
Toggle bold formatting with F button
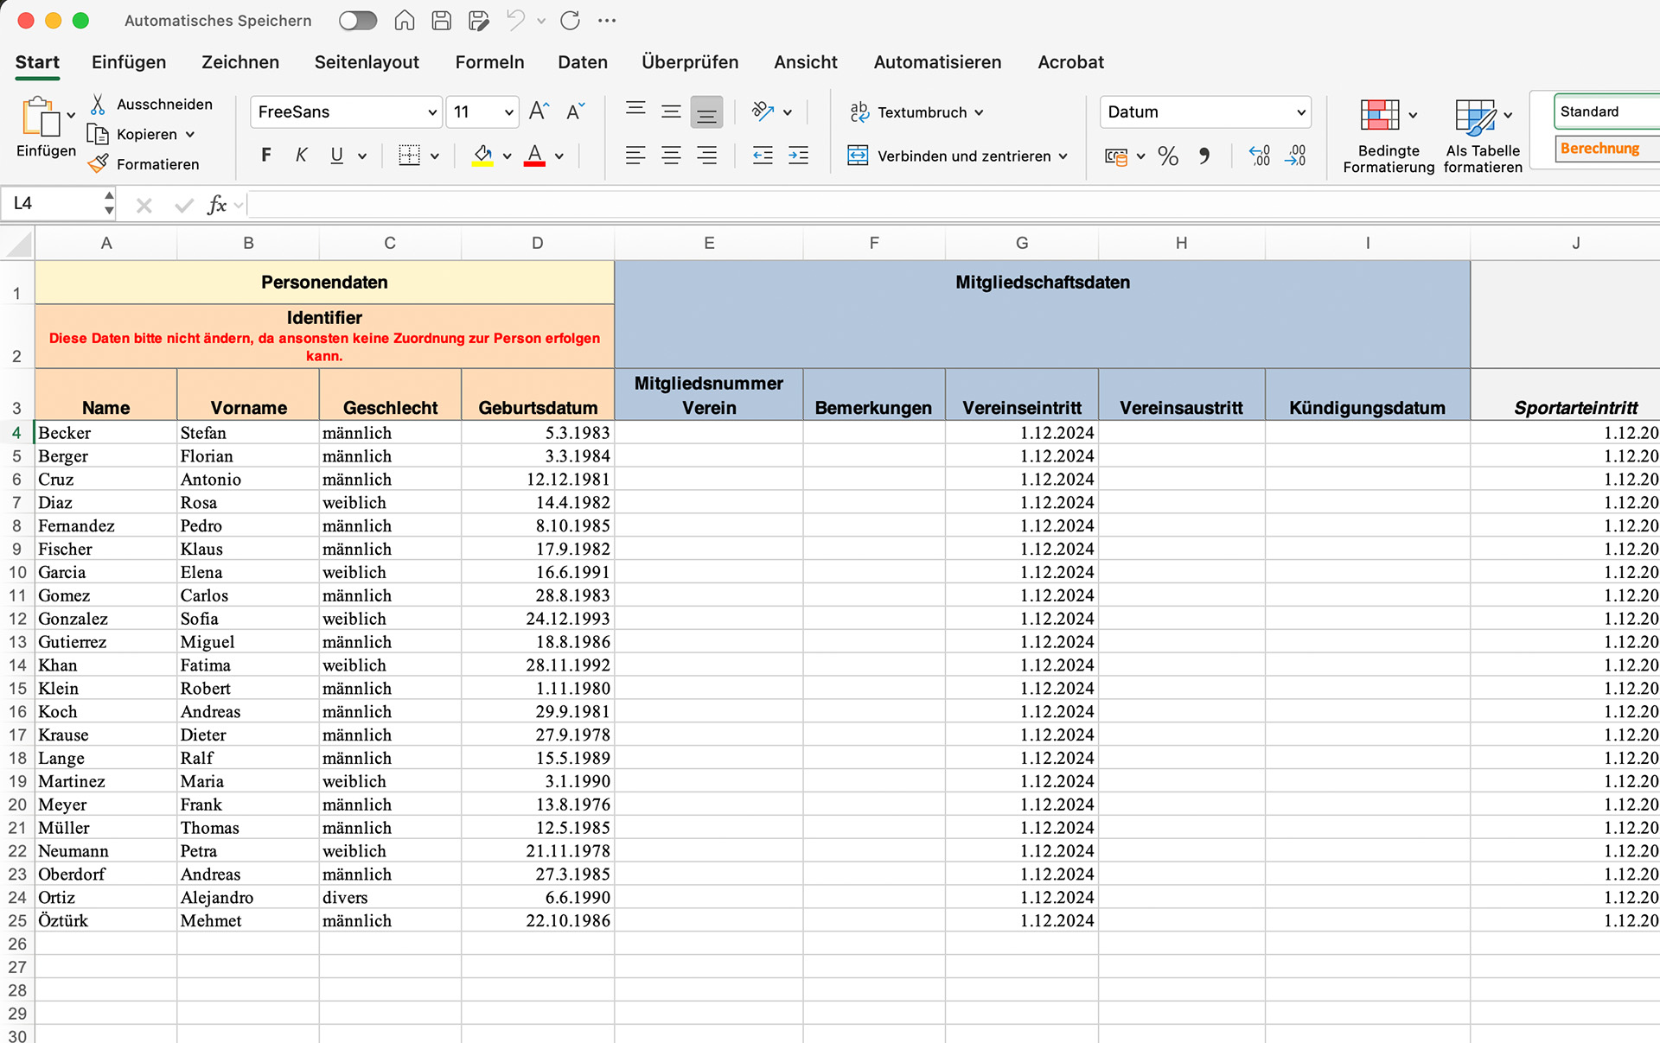266,156
